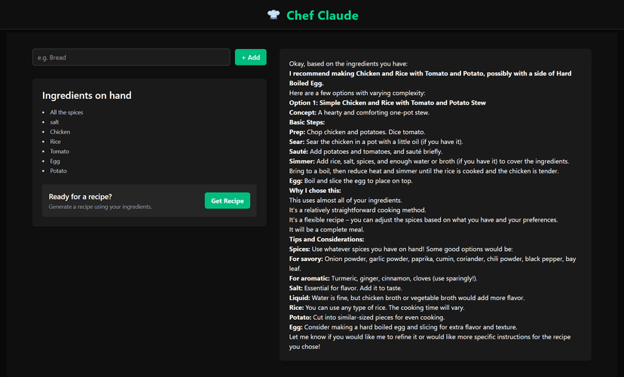
Task: Click the Chef Claude header title
Action: click(323, 15)
